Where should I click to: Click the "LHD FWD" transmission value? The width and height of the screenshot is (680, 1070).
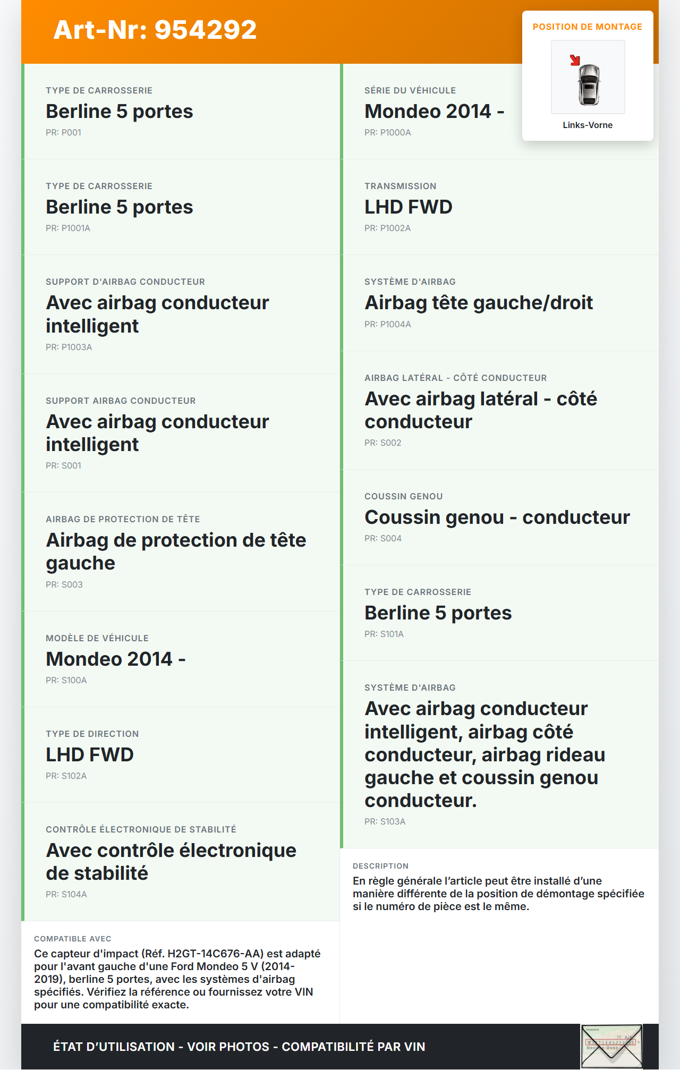point(408,207)
